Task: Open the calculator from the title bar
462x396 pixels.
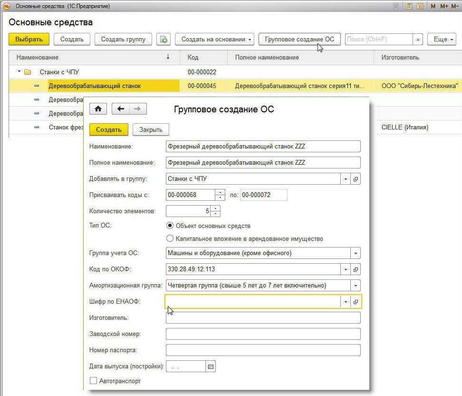Action: click(409, 6)
